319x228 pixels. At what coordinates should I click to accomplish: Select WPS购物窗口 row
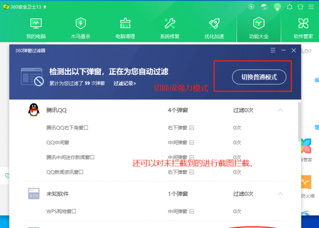click(x=155, y=211)
